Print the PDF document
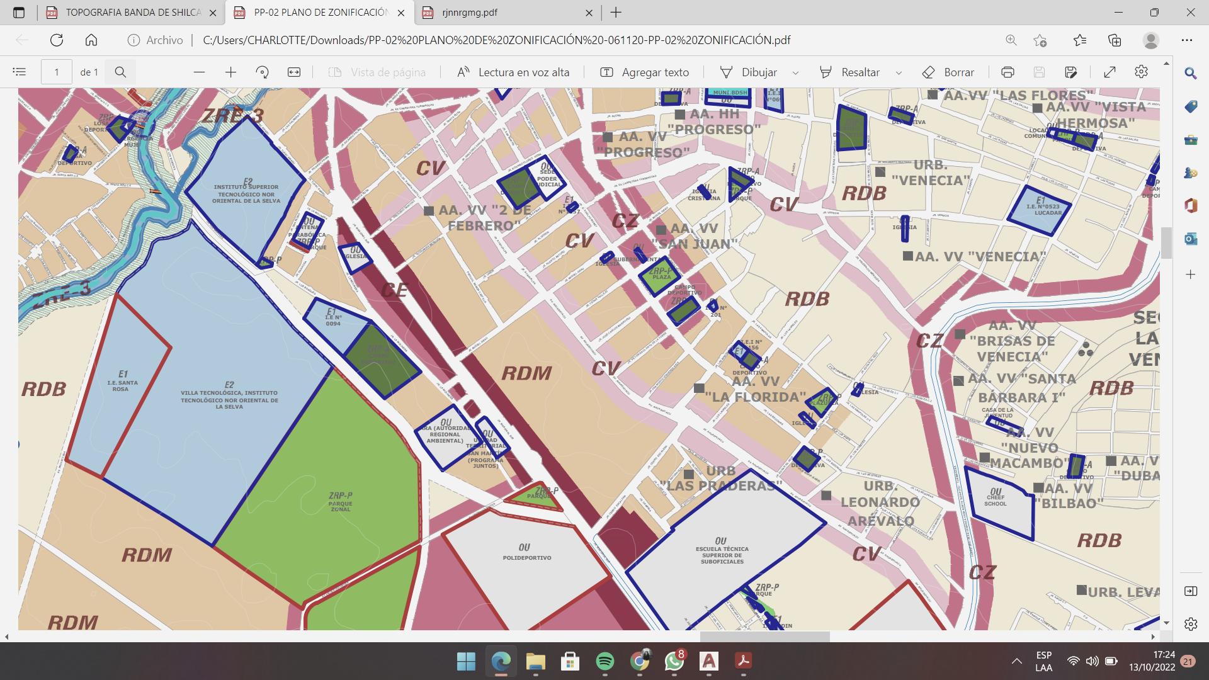Image resolution: width=1209 pixels, height=680 pixels. tap(1007, 72)
